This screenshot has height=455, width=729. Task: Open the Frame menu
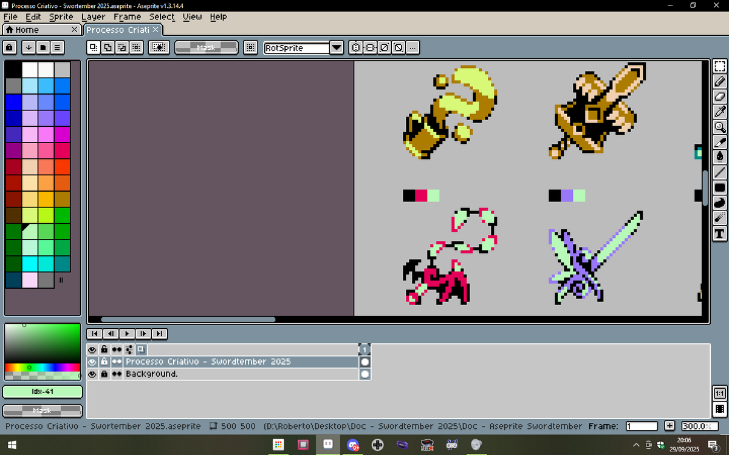coord(127,17)
